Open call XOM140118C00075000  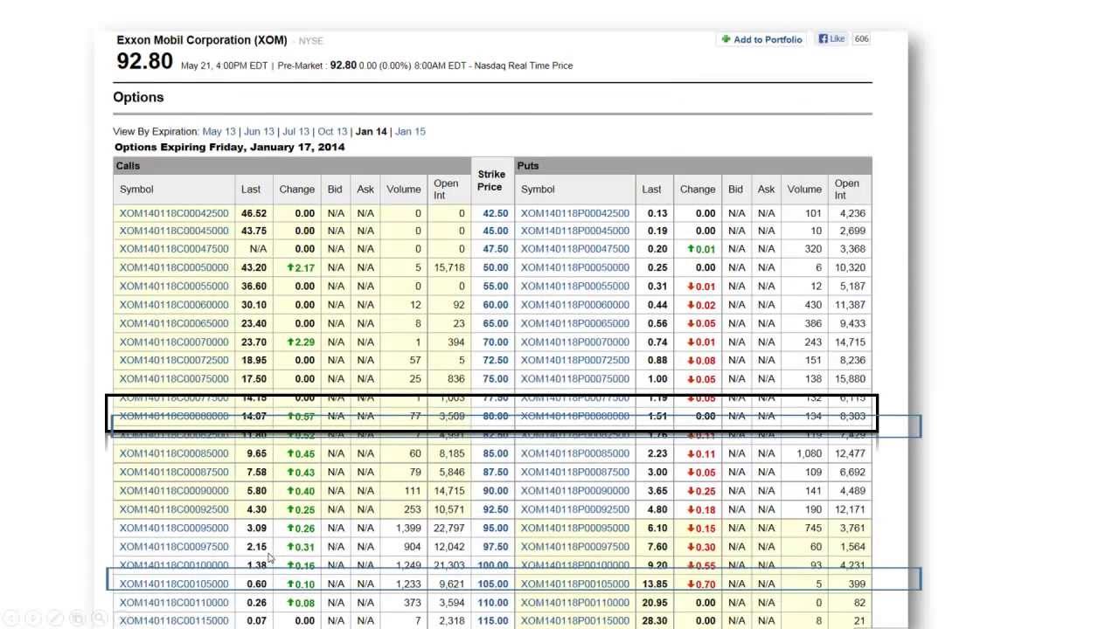tap(174, 379)
